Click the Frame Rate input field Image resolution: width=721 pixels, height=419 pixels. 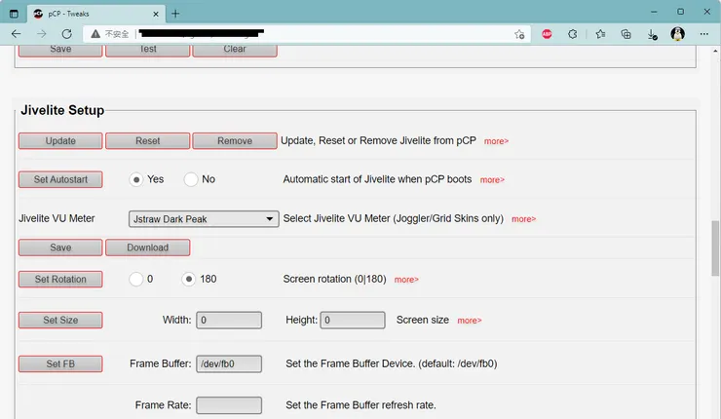click(x=229, y=405)
